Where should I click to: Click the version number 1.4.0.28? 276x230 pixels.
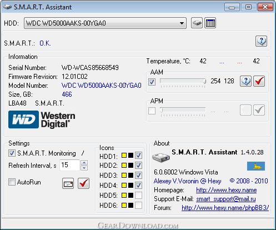(x=252, y=152)
